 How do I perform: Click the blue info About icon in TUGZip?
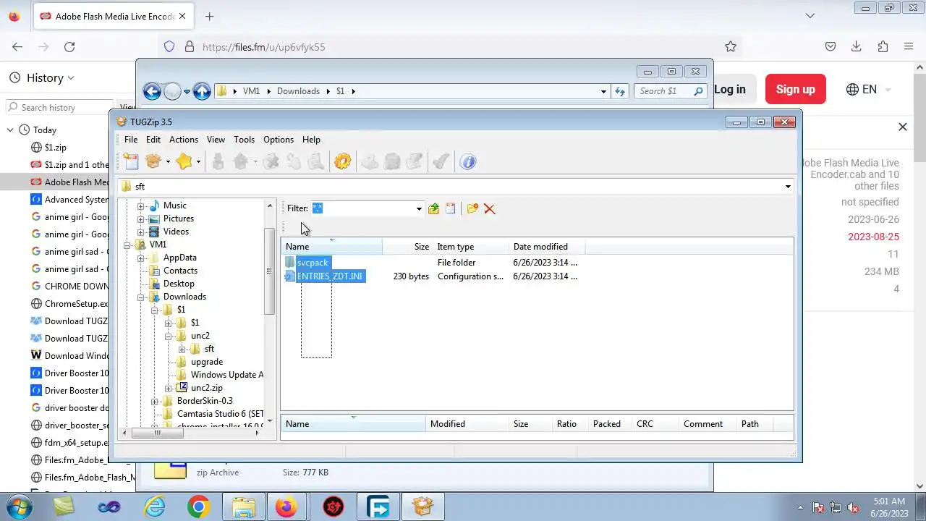click(468, 161)
